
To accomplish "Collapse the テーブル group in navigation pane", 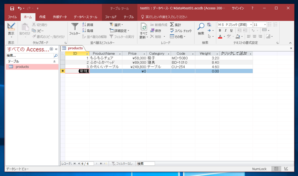I will [54, 61].
